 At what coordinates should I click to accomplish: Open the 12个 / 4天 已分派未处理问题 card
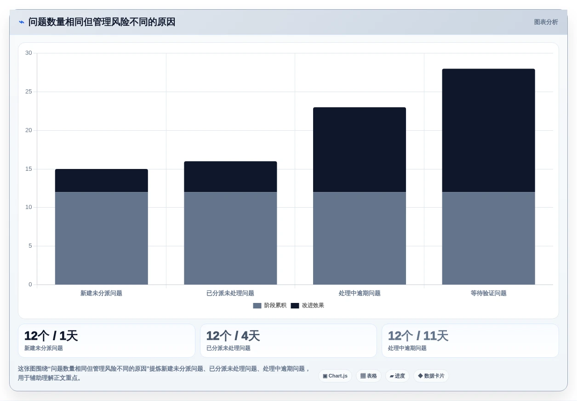pos(288,341)
